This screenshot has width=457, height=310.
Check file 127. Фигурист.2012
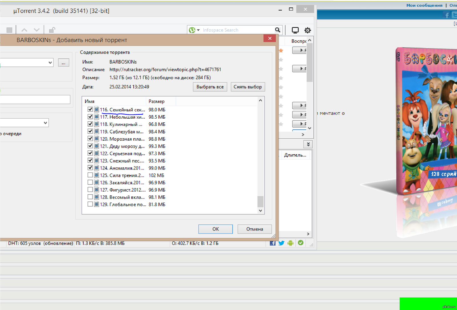point(90,190)
